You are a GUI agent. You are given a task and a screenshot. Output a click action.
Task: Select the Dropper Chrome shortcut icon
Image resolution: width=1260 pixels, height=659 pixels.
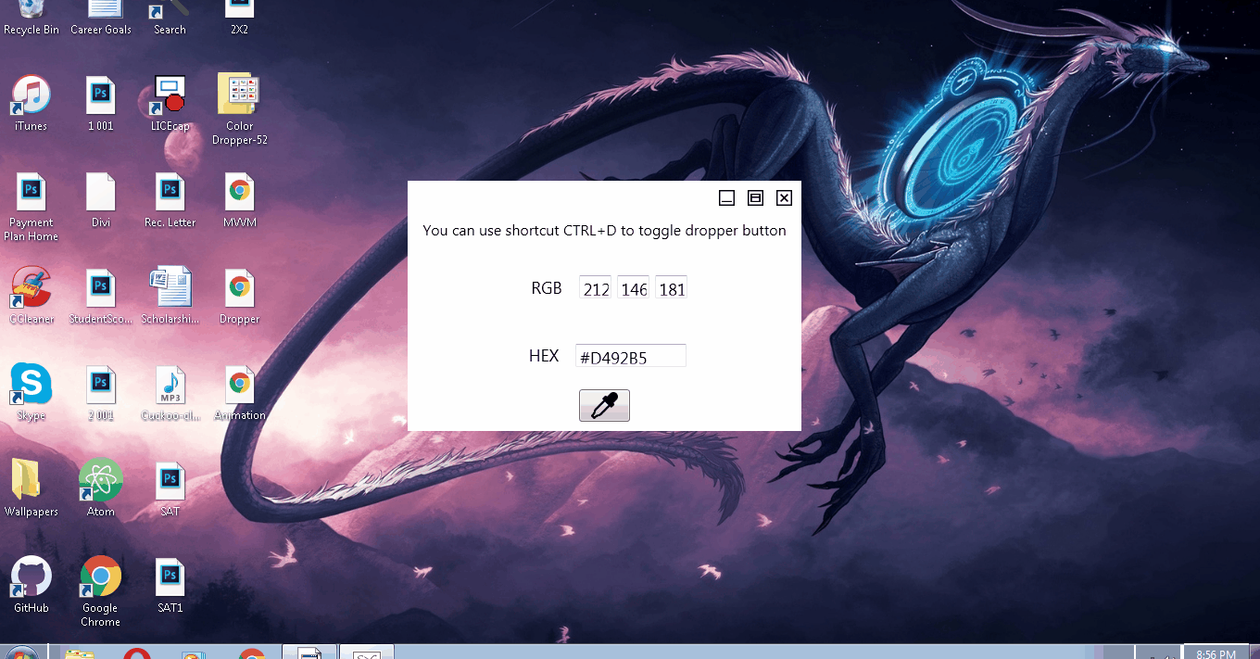pyautogui.click(x=239, y=297)
